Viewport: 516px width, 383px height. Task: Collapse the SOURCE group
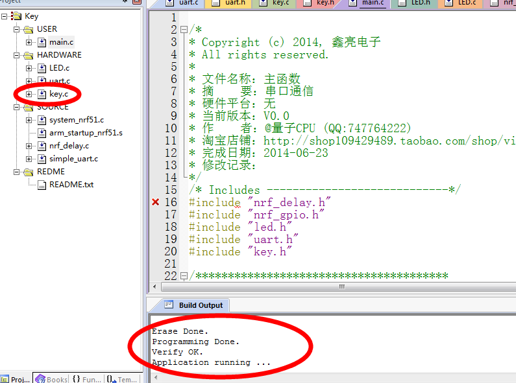coord(16,107)
